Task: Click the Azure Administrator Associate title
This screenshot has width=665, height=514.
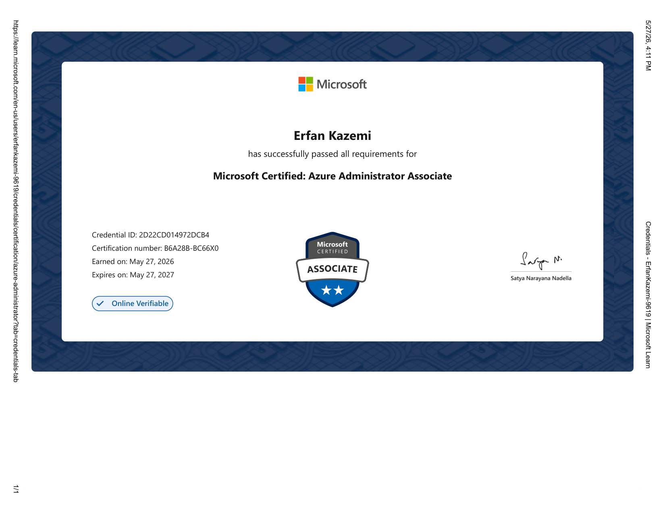Action: click(x=332, y=176)
